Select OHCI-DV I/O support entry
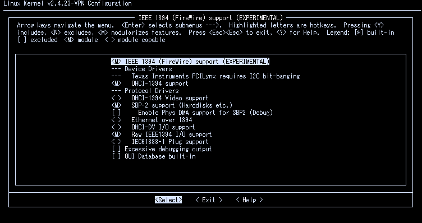 click(x=163, y=127)
